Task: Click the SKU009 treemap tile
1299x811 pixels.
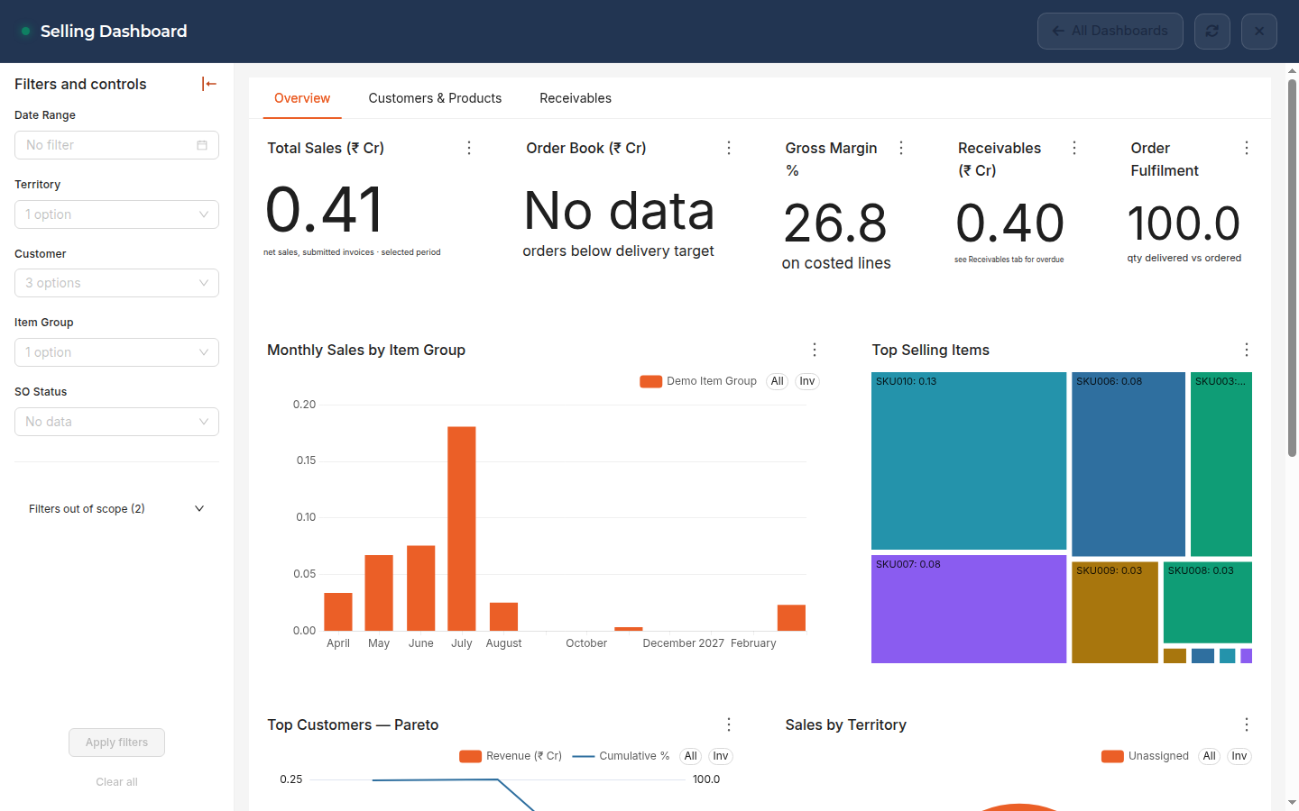Action: (1115, 613)
